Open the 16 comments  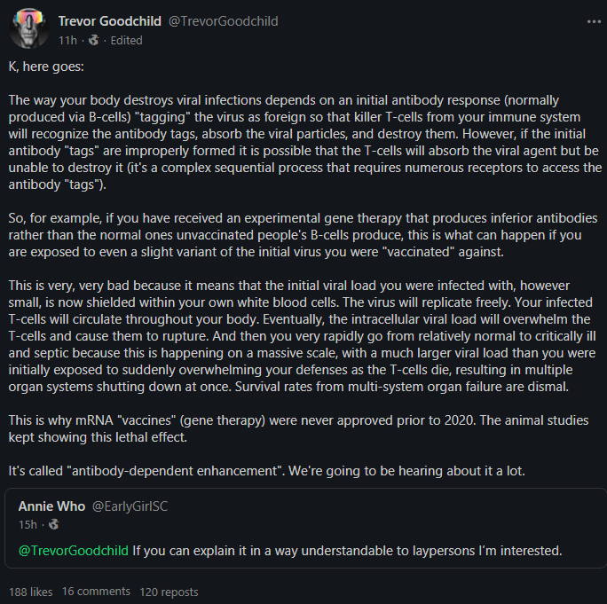[x=96, y=591]
